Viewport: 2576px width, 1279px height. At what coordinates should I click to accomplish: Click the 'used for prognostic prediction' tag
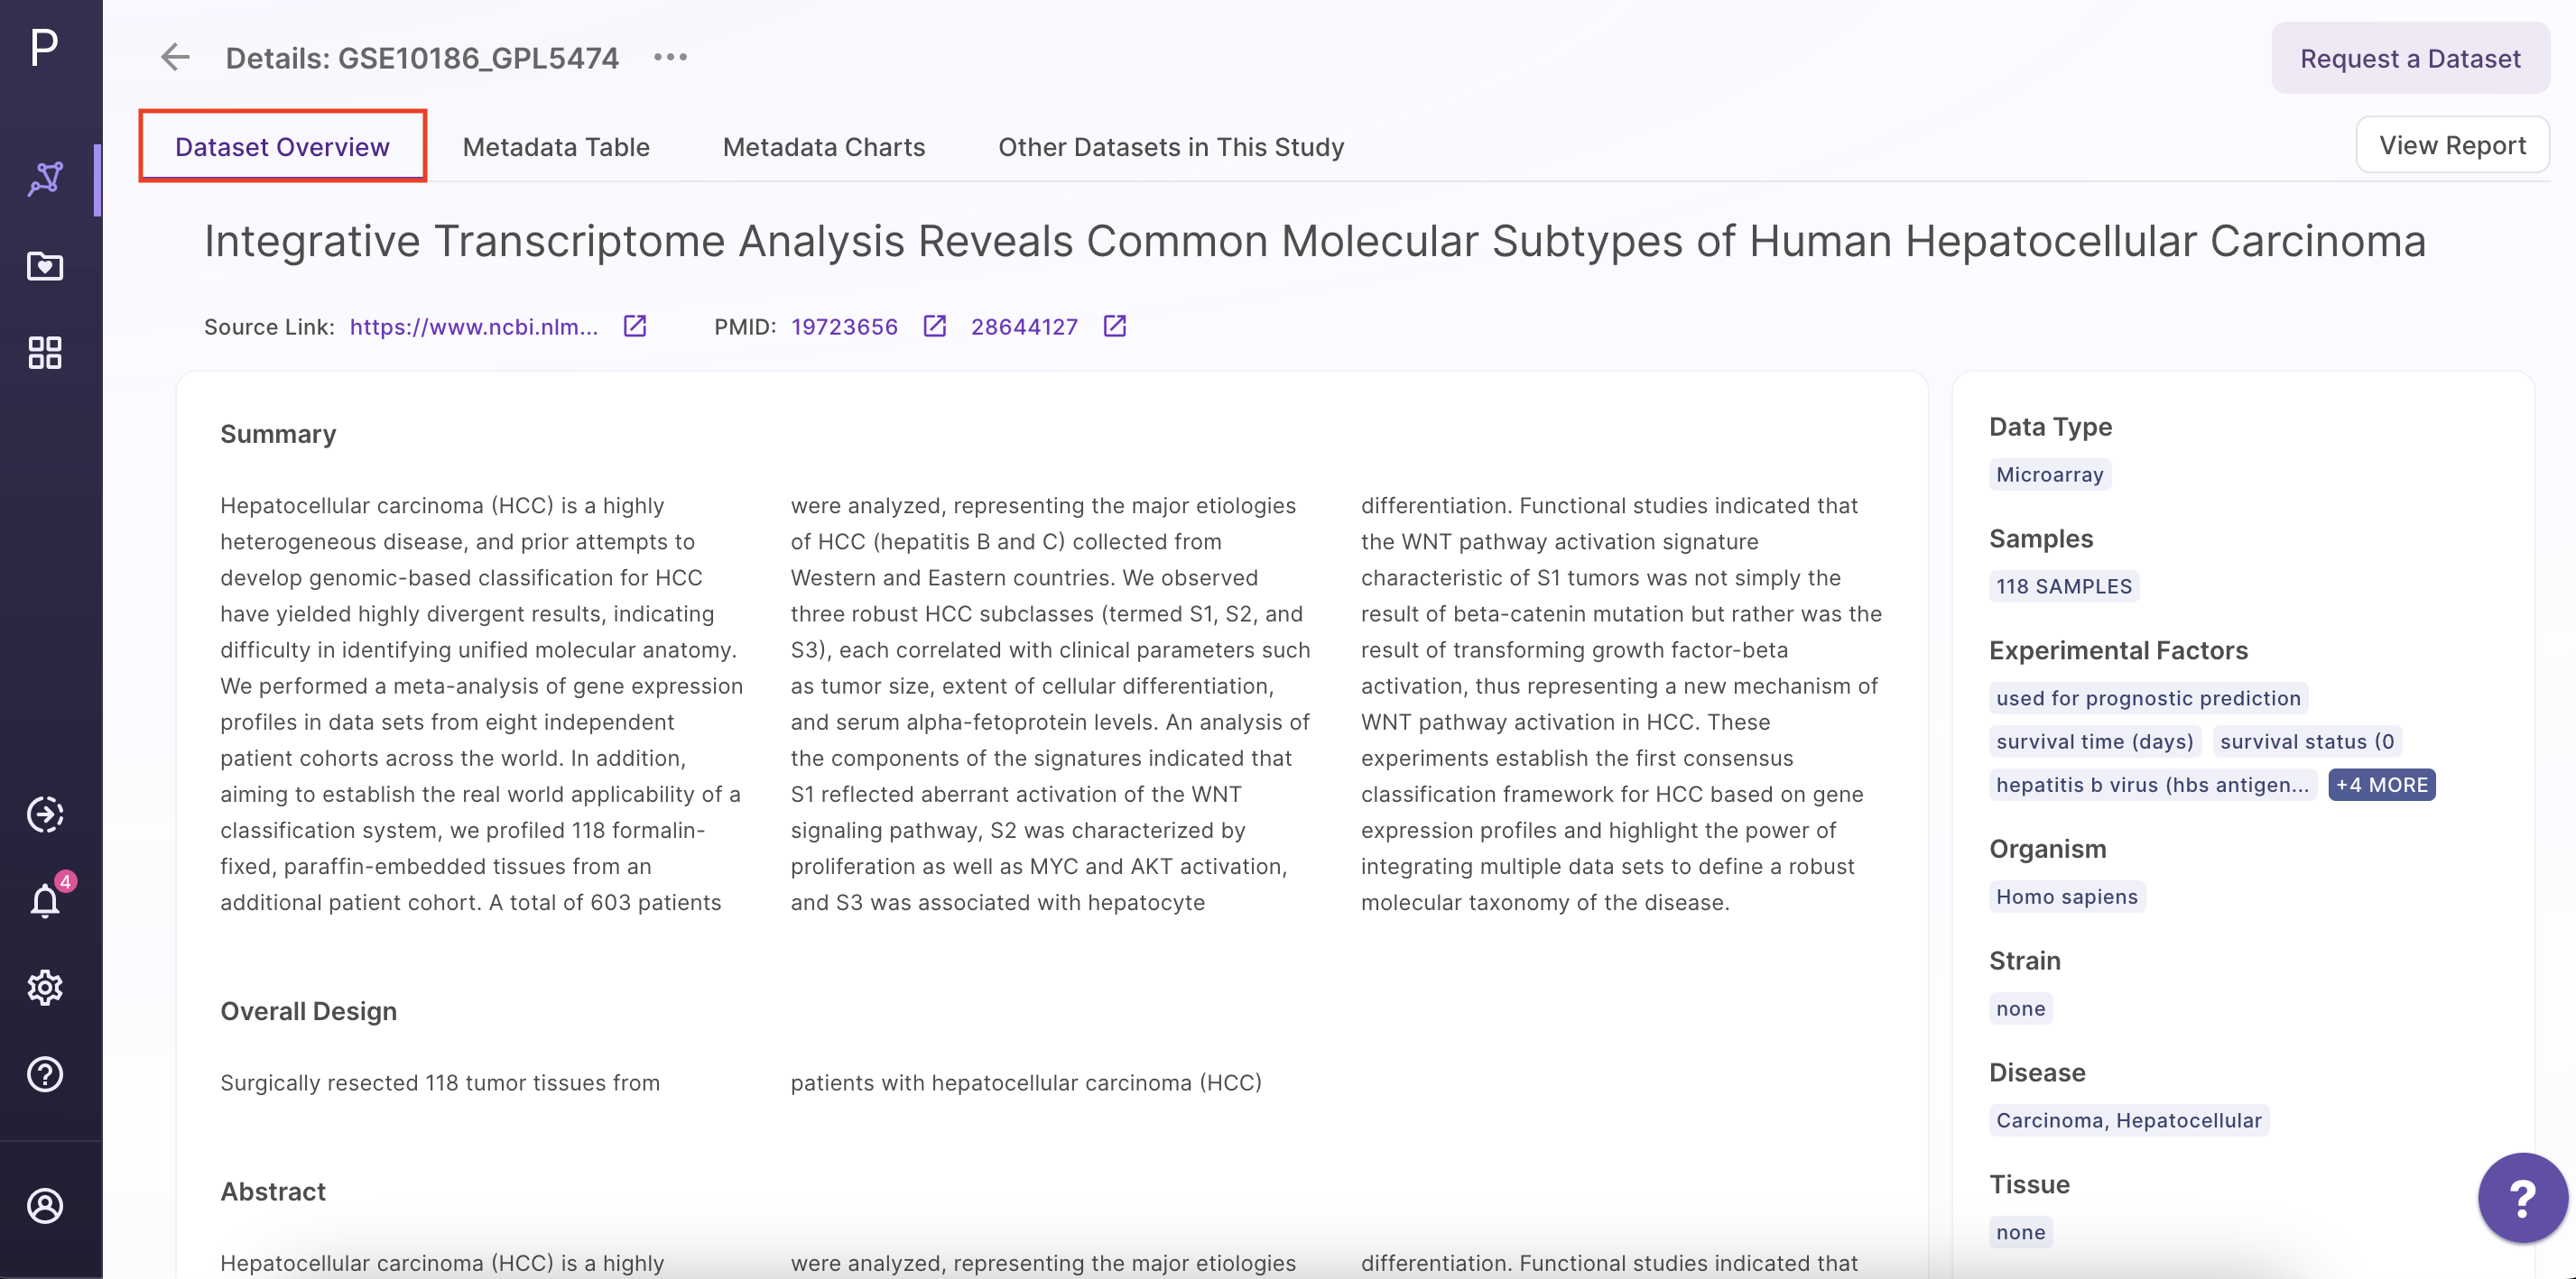2148,698
